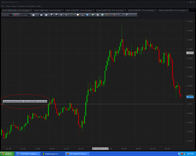Switch to The System II Firefox taskbar item

tap(77, 154)
